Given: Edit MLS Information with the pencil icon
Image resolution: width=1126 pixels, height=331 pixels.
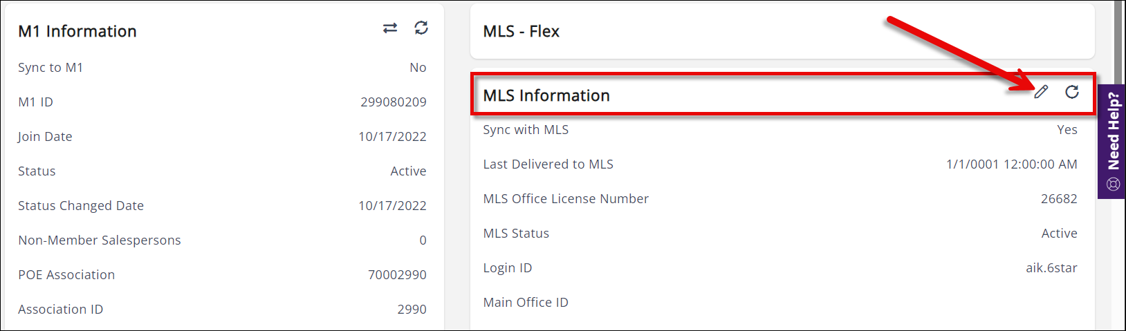Looking at the screenshot, I should click(x=1041, y=92).
